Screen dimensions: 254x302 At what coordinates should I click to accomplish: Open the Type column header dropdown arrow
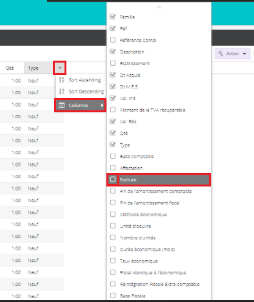pyautogui.click(x=60, y=68)
